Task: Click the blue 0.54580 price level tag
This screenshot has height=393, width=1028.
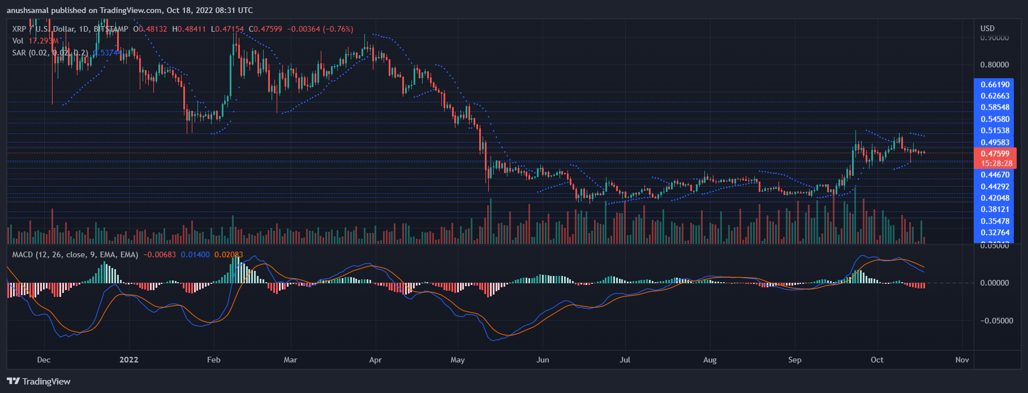Action: click(995, 119)
